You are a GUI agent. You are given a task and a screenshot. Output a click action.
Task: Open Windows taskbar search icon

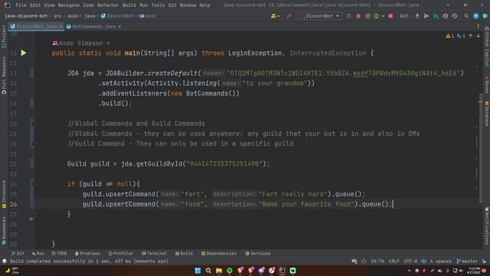tap(208, 271)
